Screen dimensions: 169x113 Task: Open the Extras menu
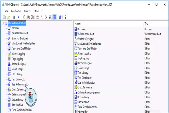point(36,11)
